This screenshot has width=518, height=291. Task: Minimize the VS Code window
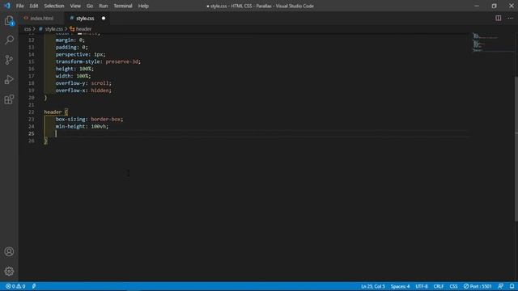477,6
